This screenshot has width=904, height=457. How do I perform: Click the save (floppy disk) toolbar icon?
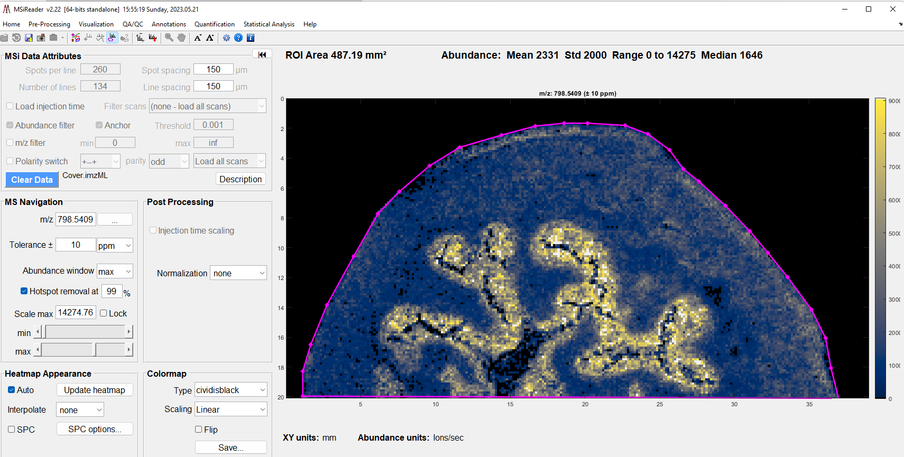pyautogui.click(x=29, y=38)
